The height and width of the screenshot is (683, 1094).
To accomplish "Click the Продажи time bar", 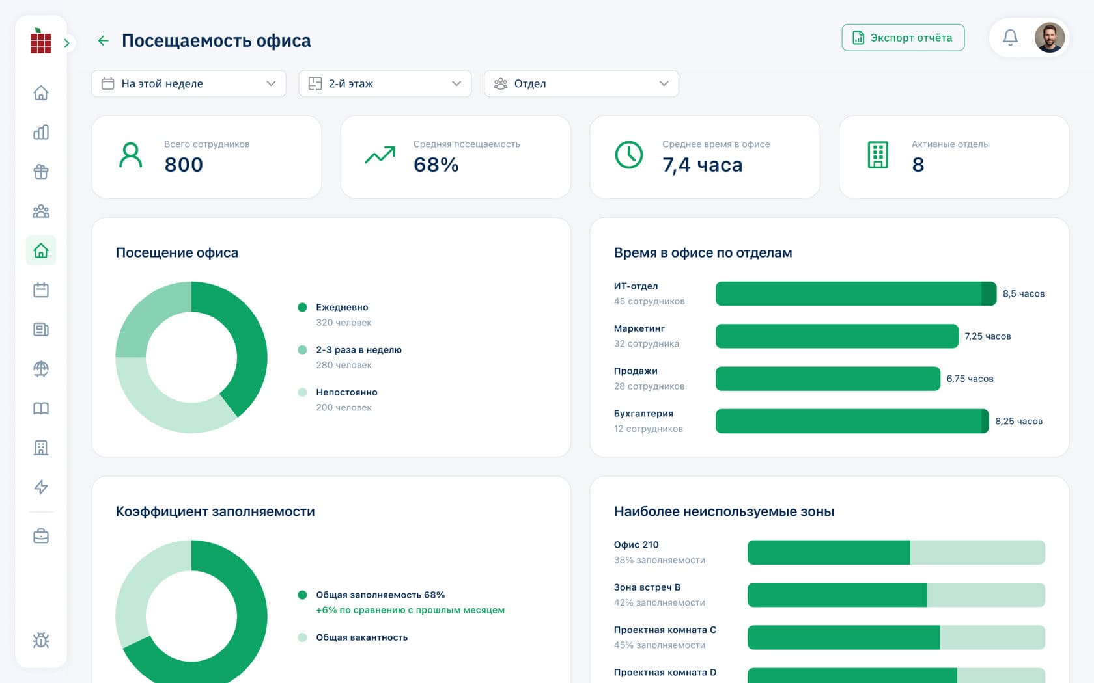I will (828, 379).
